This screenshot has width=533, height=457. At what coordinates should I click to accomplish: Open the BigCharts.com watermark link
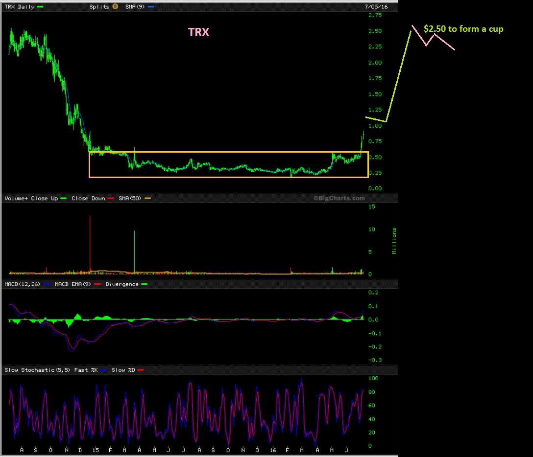click(340, 198)
